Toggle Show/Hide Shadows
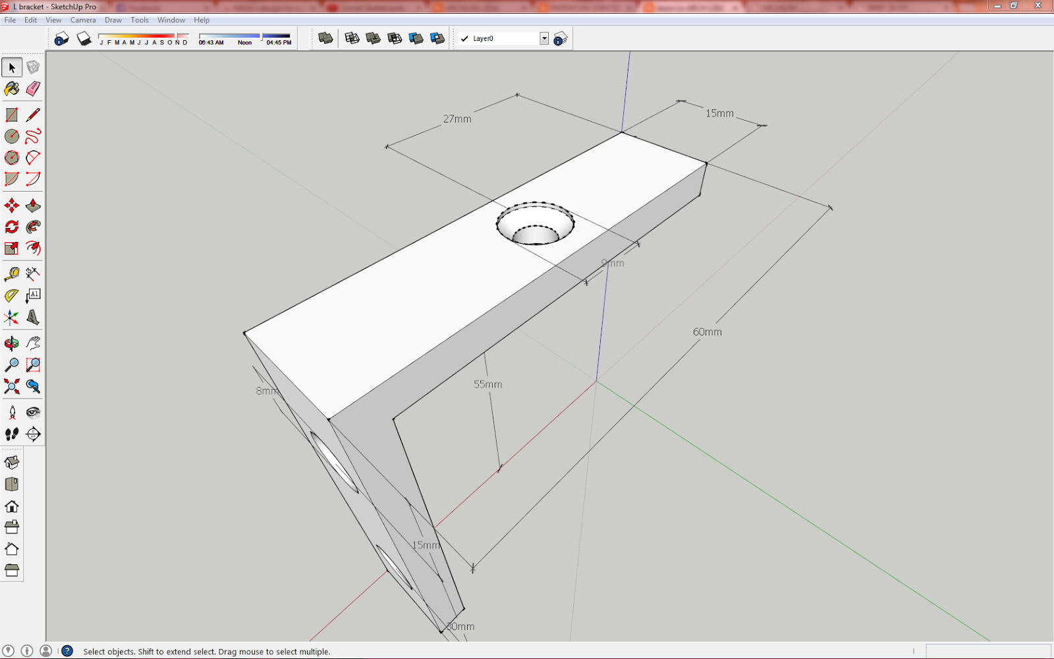Screen dimensions: 1054x659 pos(84,38)
